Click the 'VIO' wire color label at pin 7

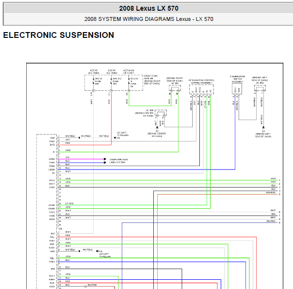67,157
